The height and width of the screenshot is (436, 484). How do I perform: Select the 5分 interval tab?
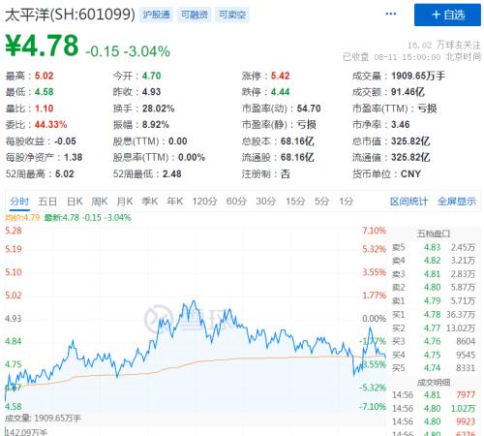[321, 202]
